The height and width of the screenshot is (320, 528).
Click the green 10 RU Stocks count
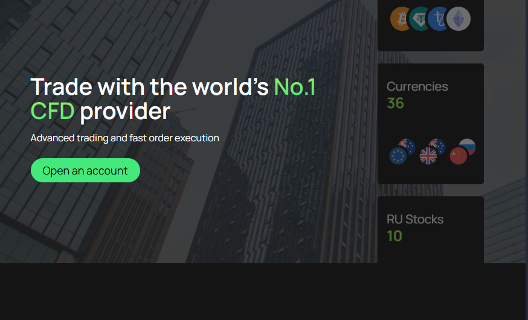(x=394, y=236)
